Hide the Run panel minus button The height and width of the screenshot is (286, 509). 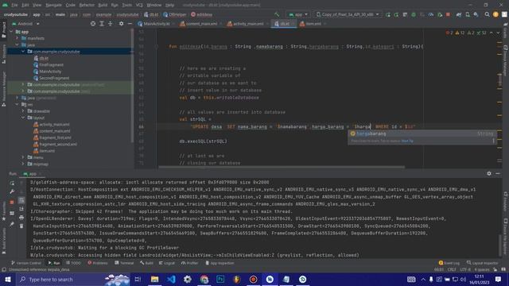498,173
